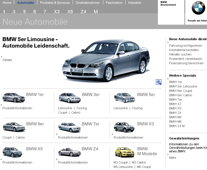207x170 pixels.
Task: Click Mehr under Gewährleistungen
Action: tap(173, 158)
